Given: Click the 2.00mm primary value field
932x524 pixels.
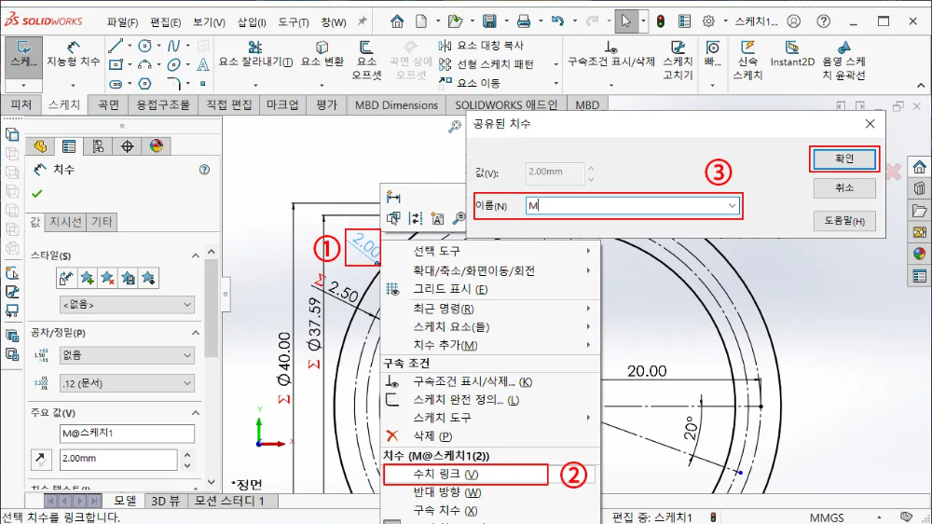Looking at the screenshot, I should [118, 459].
